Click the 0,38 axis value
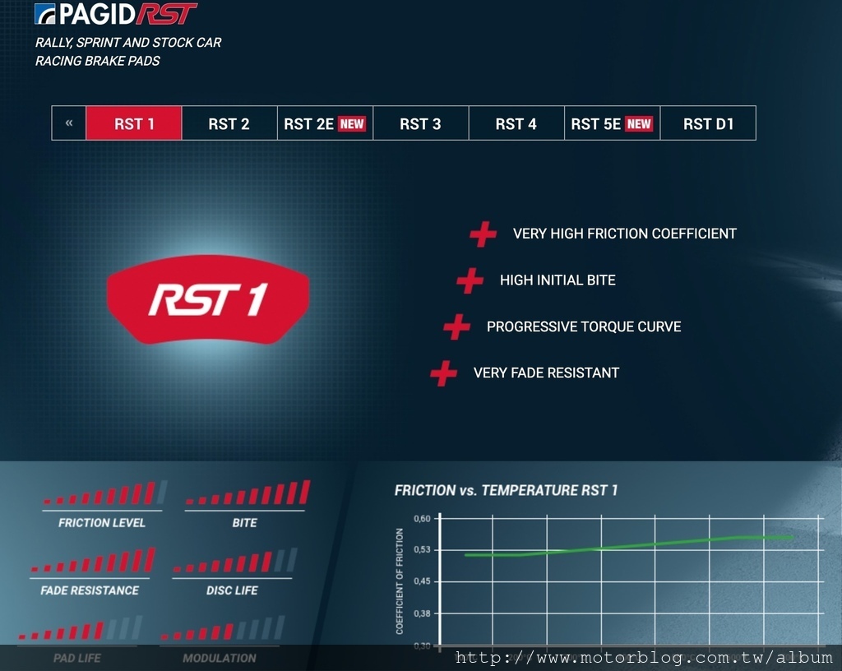842x671 pixels. [422, 613]
